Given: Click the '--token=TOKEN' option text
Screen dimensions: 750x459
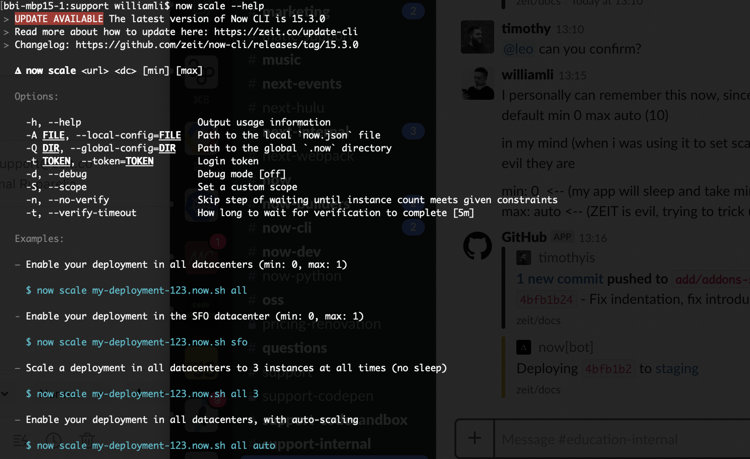Looking at the screenshot, I should click(117, 161).
